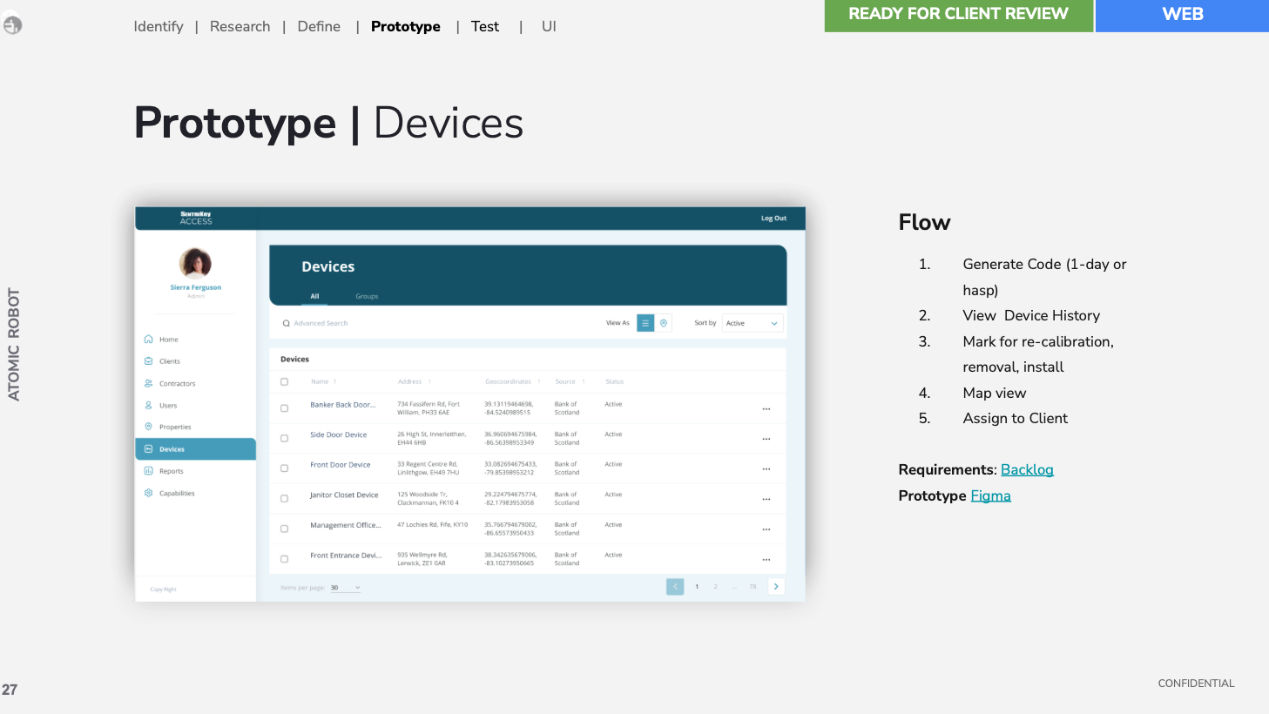Open the Figma prototype link
The image size is (1269, 714).
click(991, 495)
